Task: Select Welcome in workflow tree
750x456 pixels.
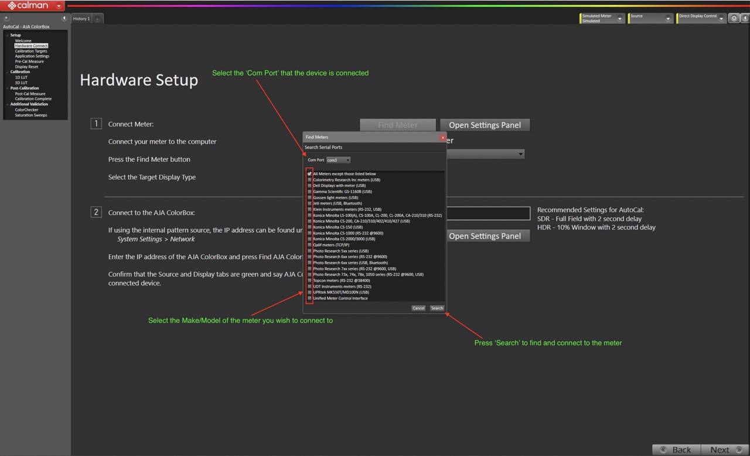Action: (23, 40)
